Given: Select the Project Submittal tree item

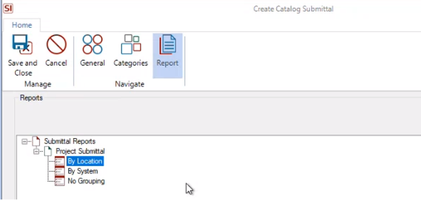Looking at the screenshot, I should [80, 151].
